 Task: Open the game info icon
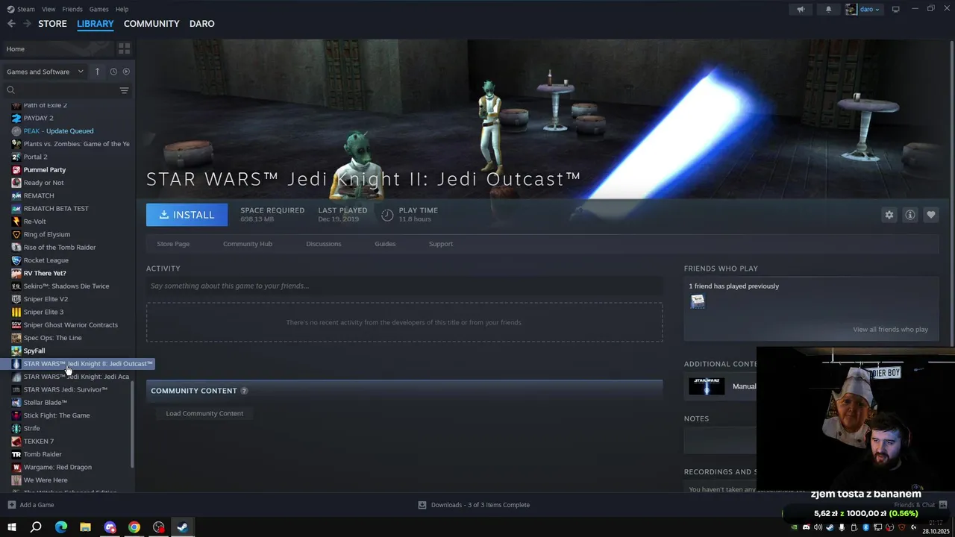(909, 215)
